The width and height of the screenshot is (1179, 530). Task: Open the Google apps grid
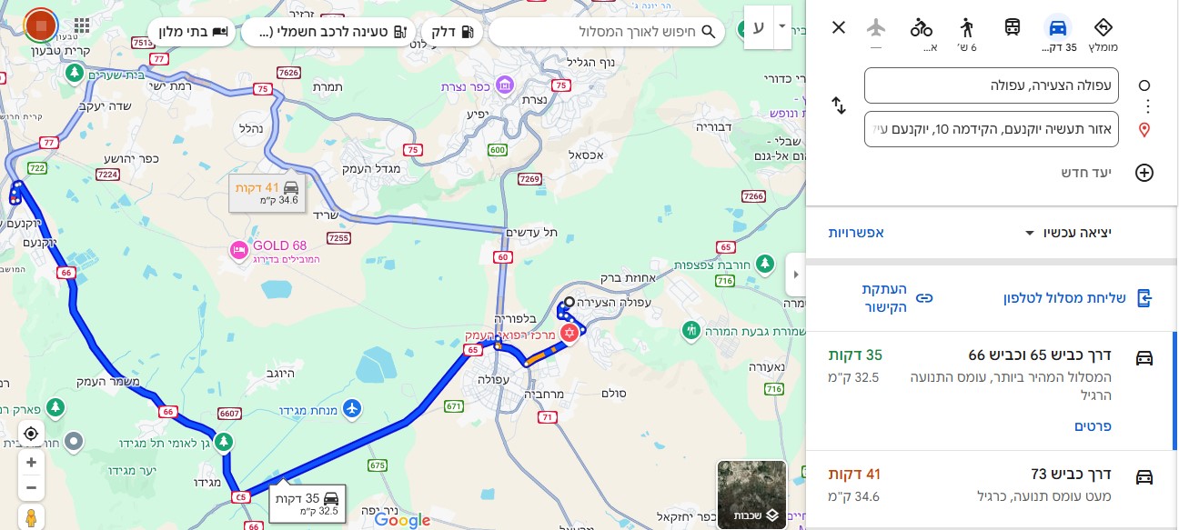pyautogui.click(x=82, y=25)
